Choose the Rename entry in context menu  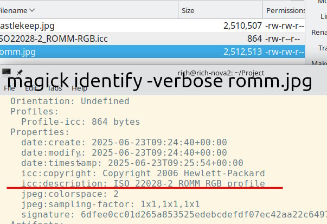[x=319, y=32]
